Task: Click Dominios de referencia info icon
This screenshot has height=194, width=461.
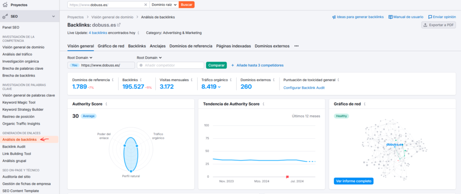Action: coord(113,80)
